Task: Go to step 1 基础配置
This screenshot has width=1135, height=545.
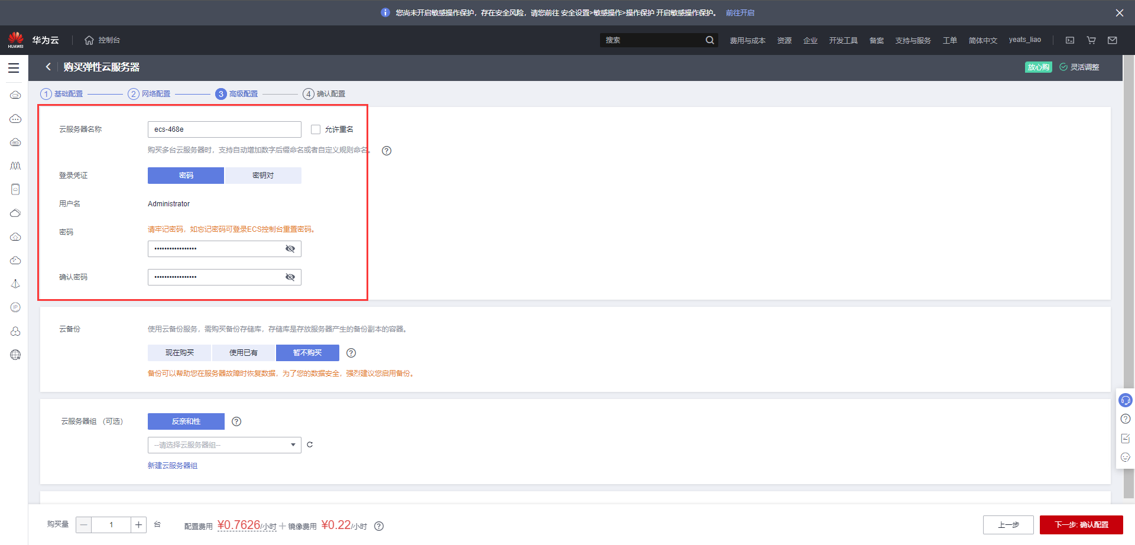Action: [x=61, y=94]
